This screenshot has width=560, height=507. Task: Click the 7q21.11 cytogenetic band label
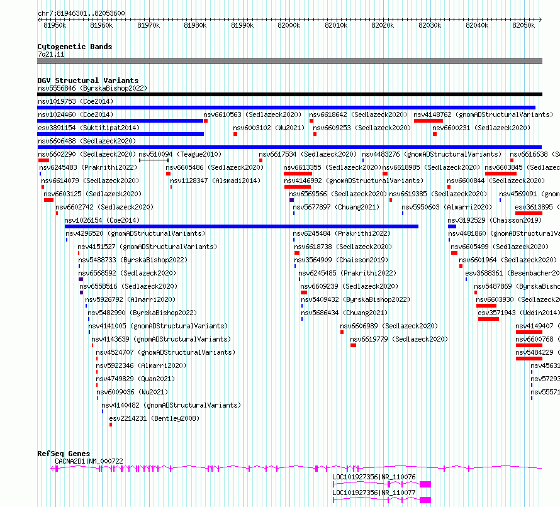point(51,54)
